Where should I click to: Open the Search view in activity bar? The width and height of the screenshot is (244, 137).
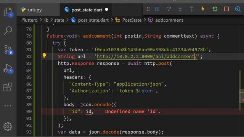click(x=8, y=30)
